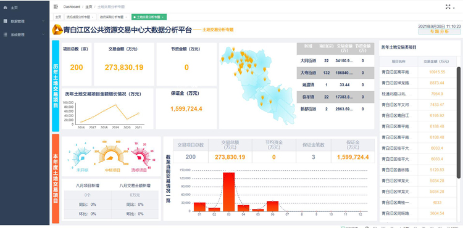Viewport: 463px width, 228px height.
Task: Close the 流标成因分析专题 tab
Action: click(x=93, y=17)
